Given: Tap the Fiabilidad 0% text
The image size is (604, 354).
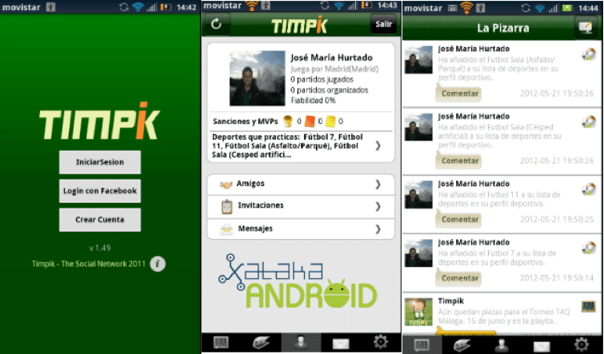Looking at the screenshot, I should pos(313,101).
